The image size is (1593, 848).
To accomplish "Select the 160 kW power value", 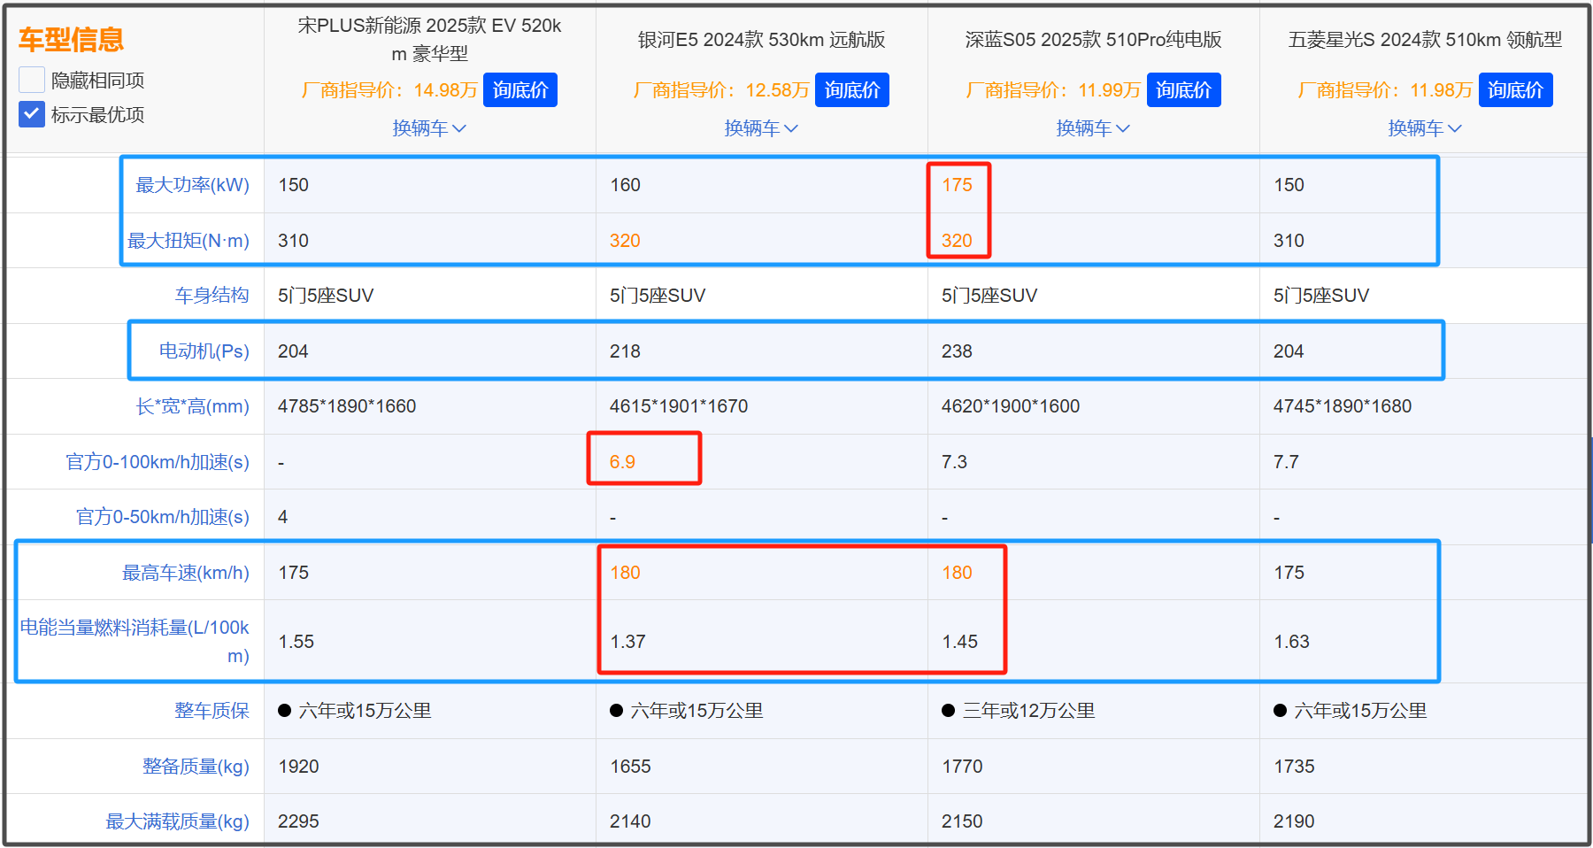I will (625, 185).
